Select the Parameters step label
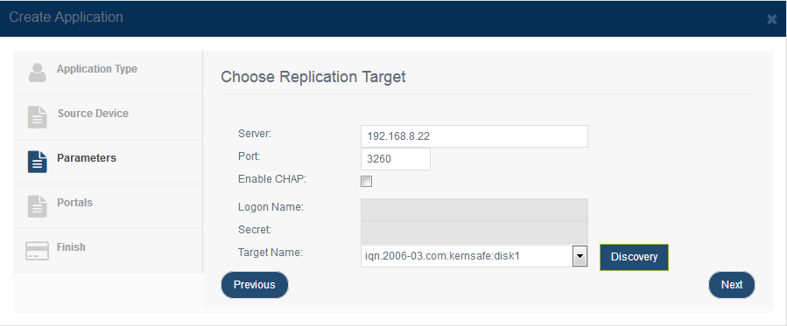The height and width of the screenshot is (326, 787). (x=87, y=157)
